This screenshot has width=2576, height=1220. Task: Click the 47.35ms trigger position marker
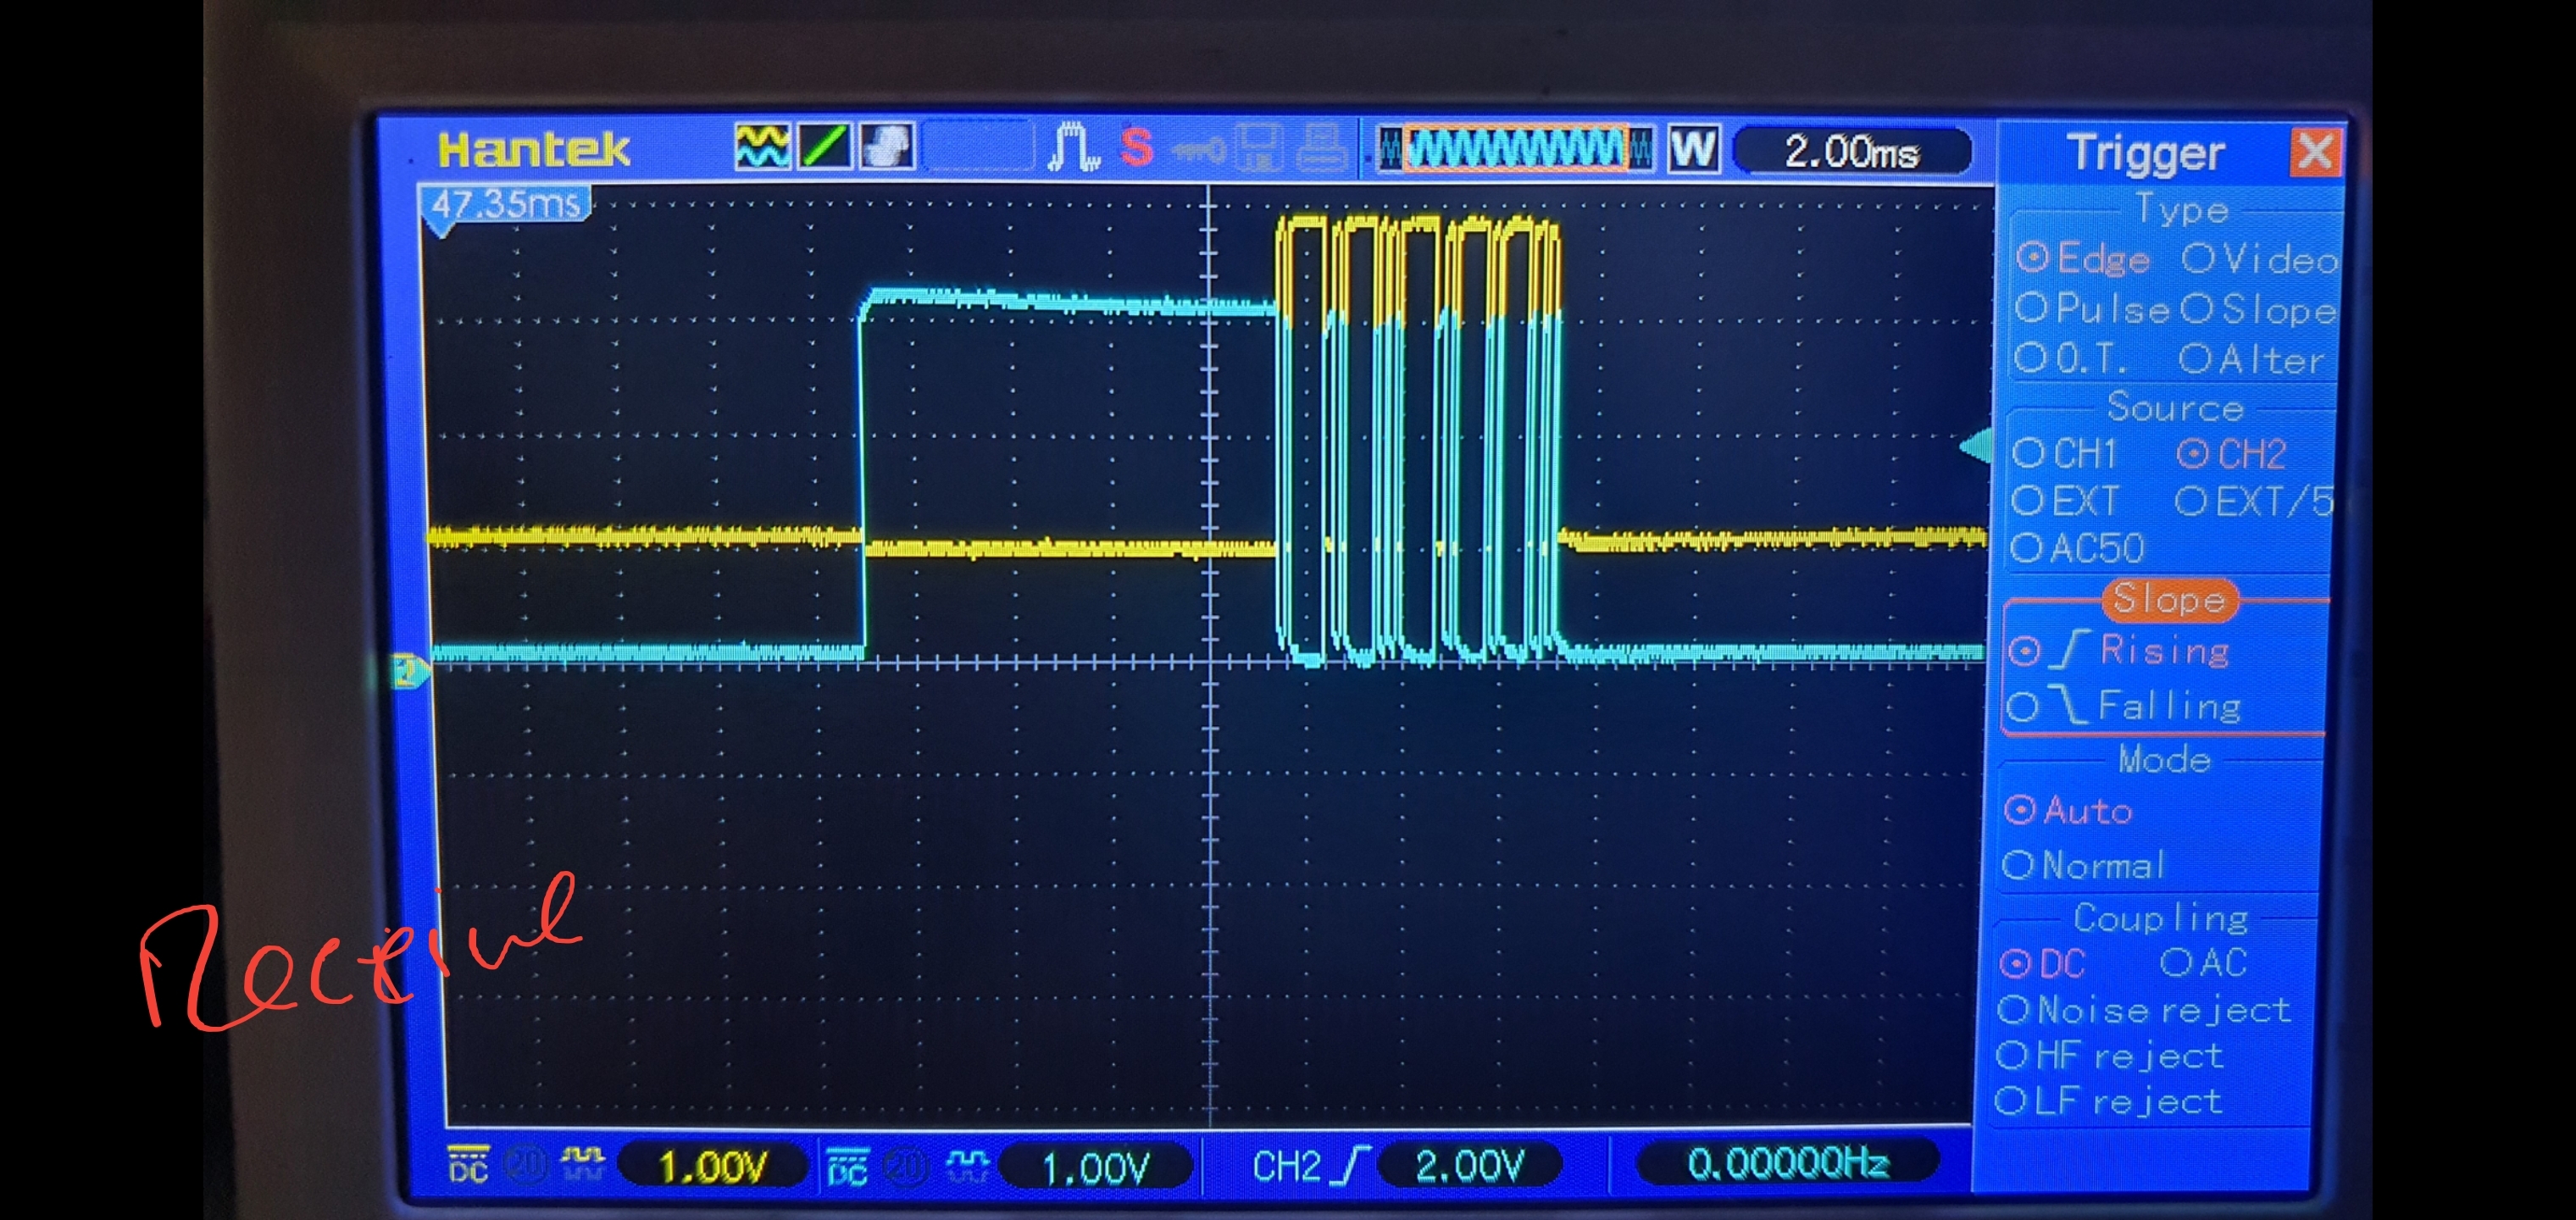tap(505, 205)
